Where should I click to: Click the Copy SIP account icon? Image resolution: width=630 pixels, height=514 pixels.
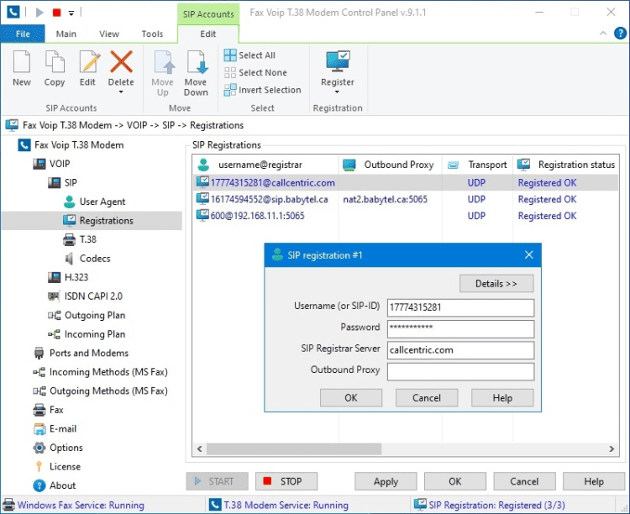tap(55, 63)
